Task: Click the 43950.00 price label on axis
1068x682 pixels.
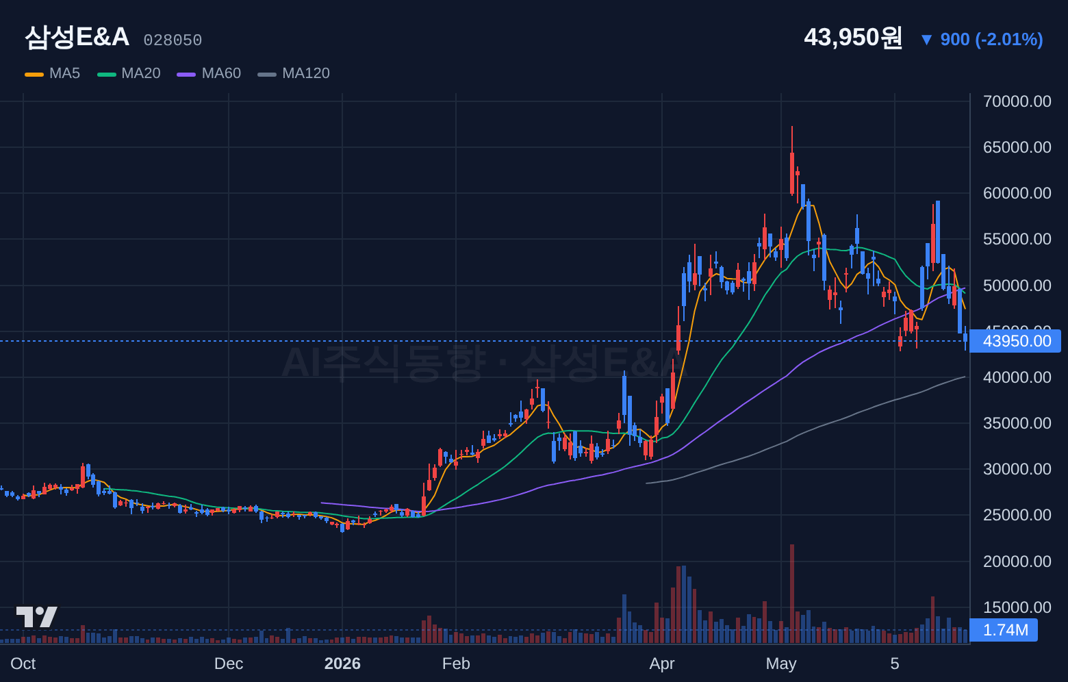Action: click(1017, 341)
